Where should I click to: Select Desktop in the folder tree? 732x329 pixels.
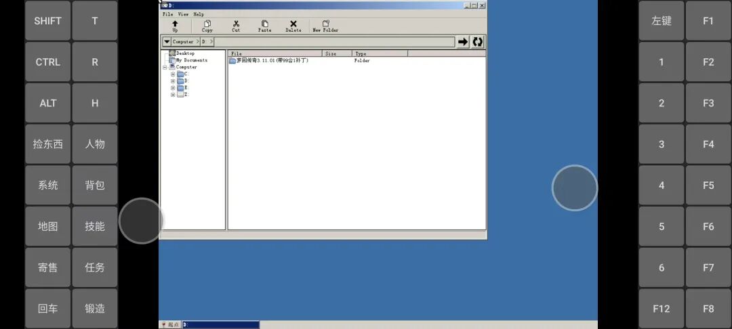[x=185, y=53]
